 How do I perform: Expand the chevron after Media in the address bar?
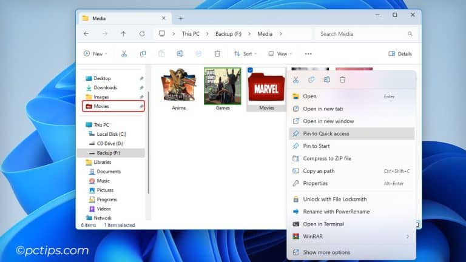coord(280,34)
